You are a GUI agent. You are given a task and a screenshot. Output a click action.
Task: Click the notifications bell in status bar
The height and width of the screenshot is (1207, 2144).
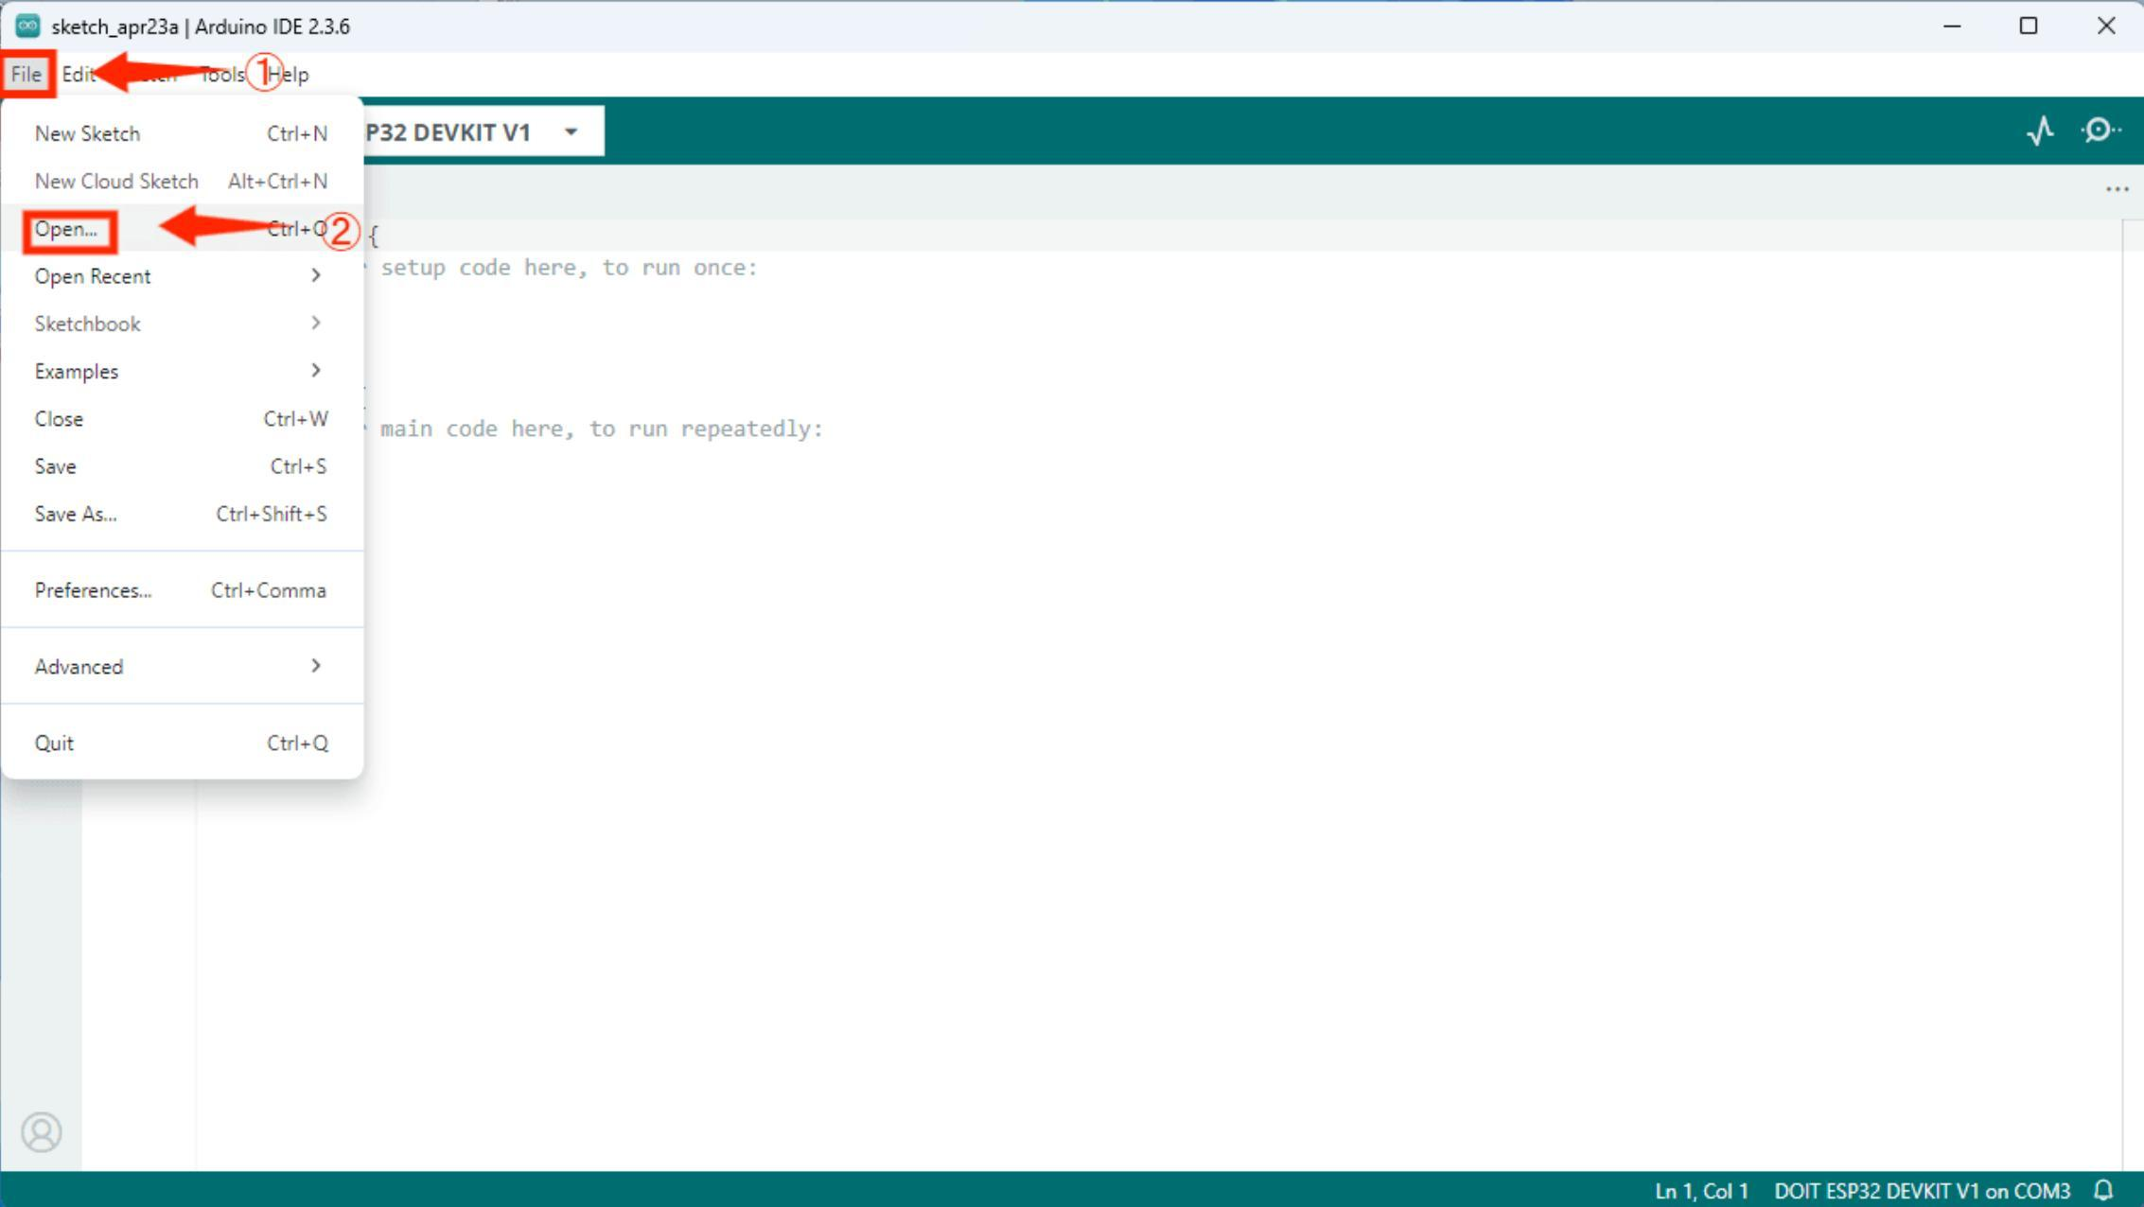(x=2103, y=1190)
